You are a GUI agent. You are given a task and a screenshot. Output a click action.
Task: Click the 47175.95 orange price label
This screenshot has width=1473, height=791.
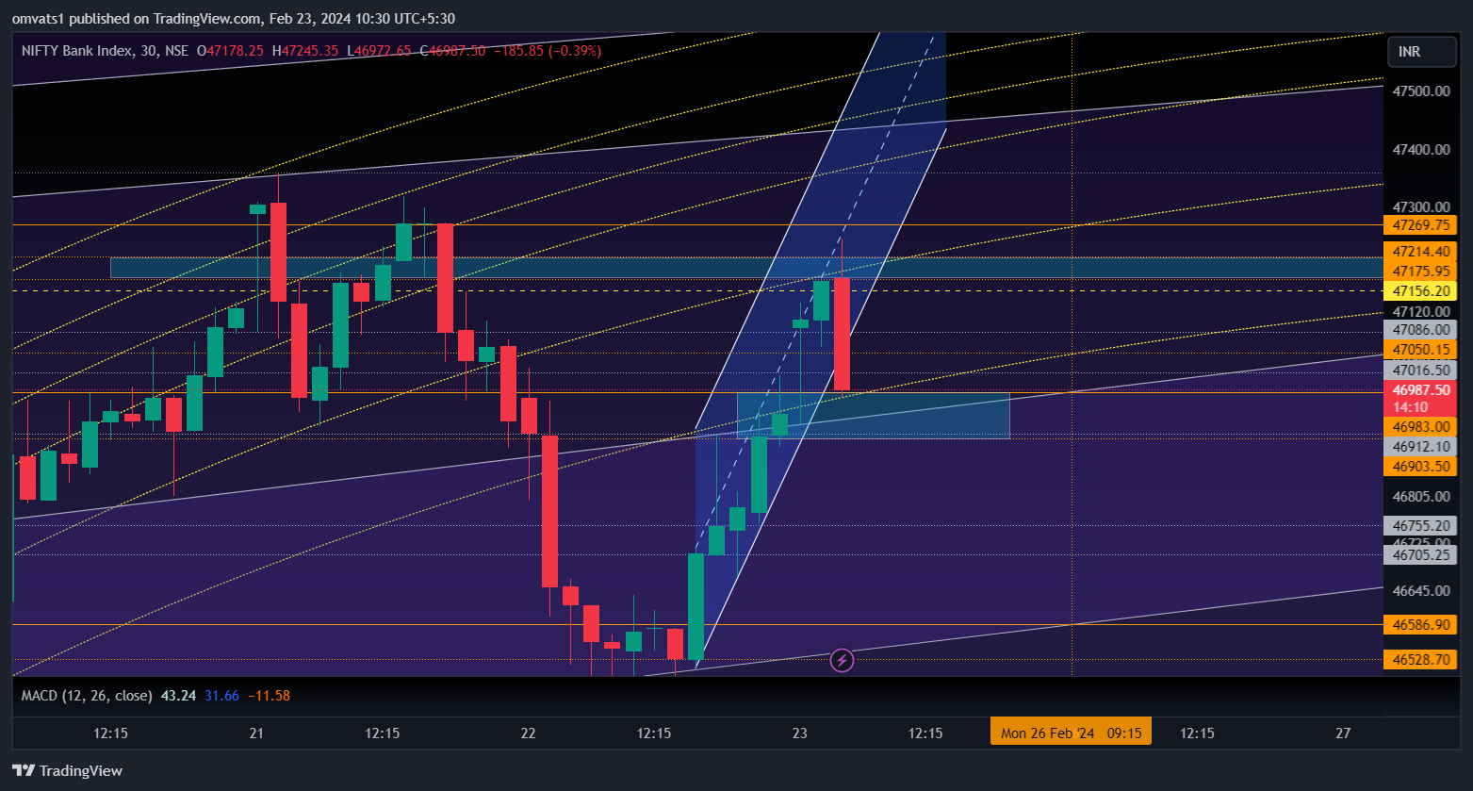click(1420, 272)
